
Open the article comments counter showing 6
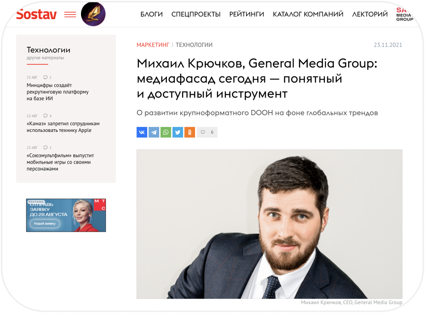point(207,132)
